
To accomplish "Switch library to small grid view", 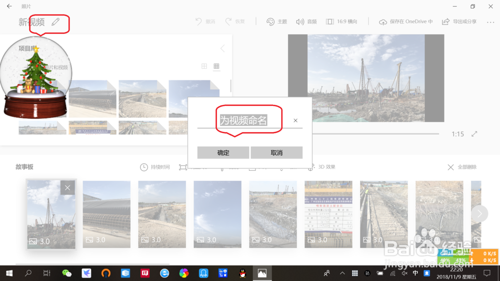I will click(x=216, y=66).
